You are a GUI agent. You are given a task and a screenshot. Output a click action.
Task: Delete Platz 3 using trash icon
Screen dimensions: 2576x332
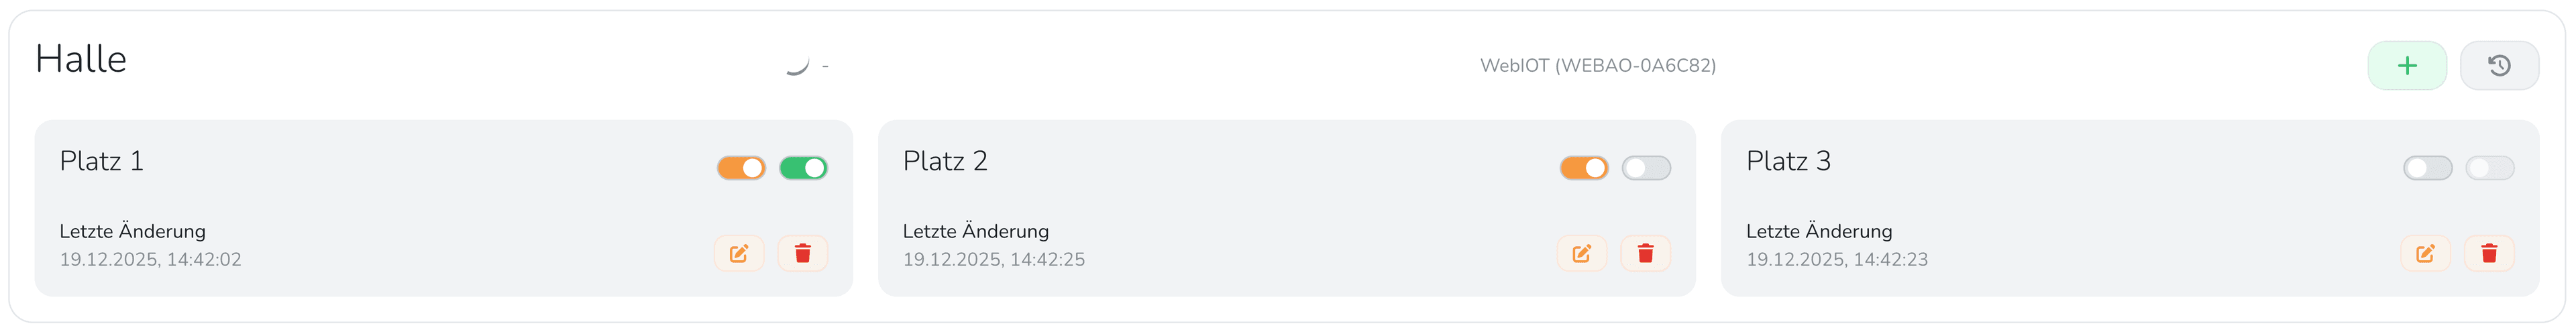[2489, 253]
